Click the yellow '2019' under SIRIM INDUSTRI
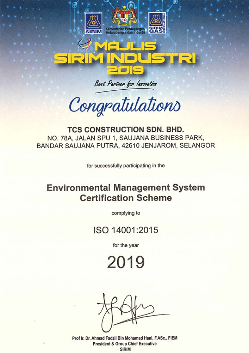Viewport: 249px width, 353px height. click(x=125, y=70)
